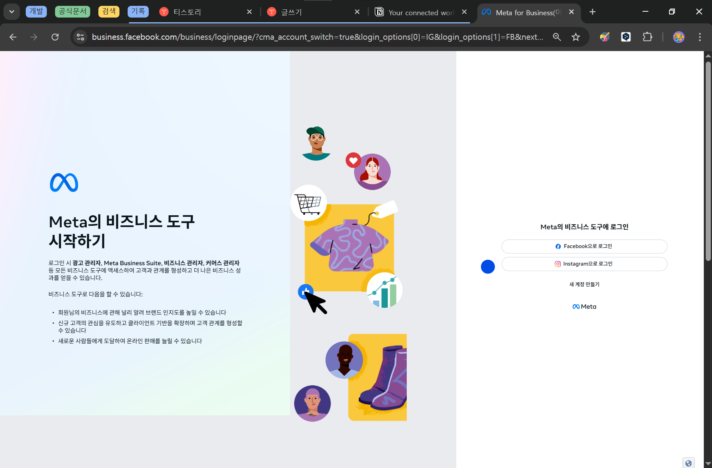The image size is (712, 468).
Task: Click the Meta logo under login
Action: [x=584, y=307]
